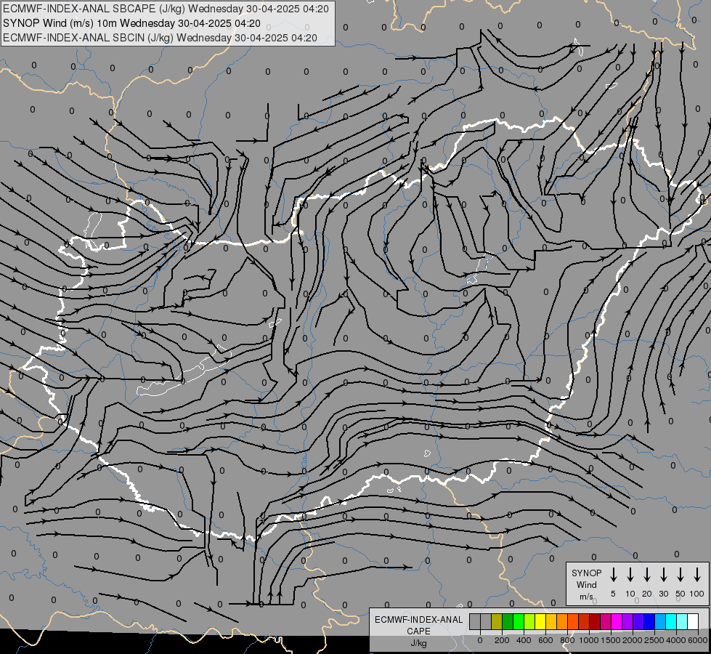The width and height of the screenshot is (711, 654).
Task: Click the CAPE word in color legend
Action: pyautogui.click(x=418, y=631)
